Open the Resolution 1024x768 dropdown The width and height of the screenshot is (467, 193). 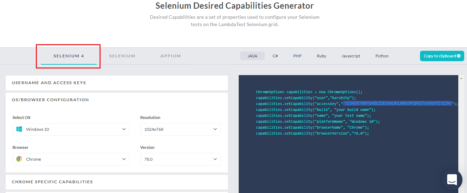pos(180,129)
